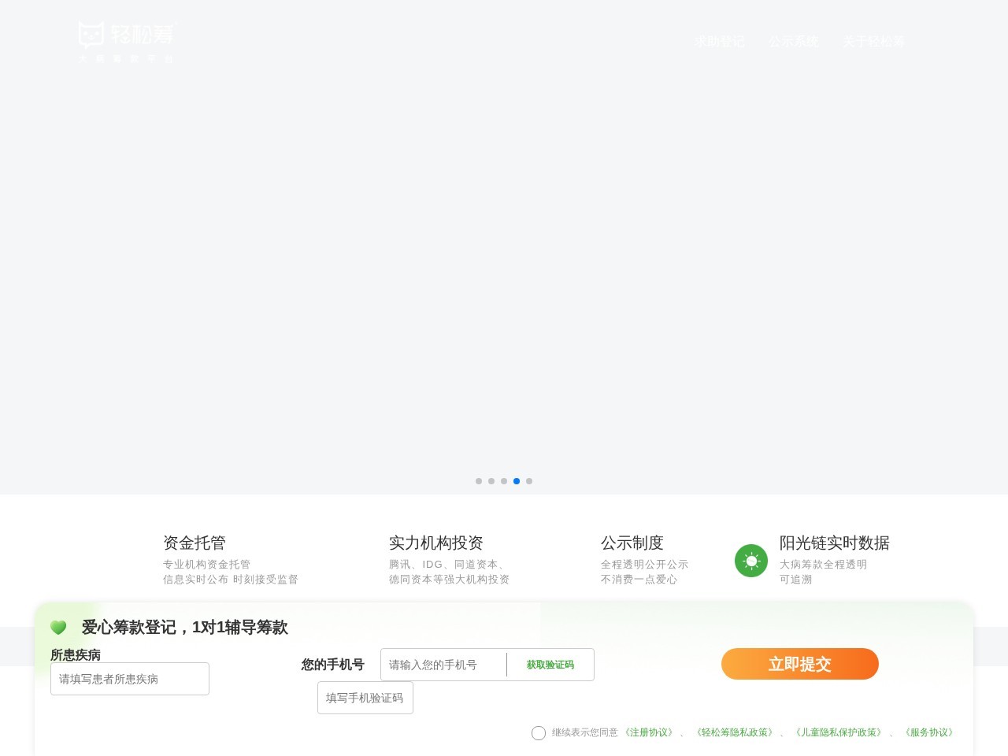Select the active blue carousel dot

point(517,481)
